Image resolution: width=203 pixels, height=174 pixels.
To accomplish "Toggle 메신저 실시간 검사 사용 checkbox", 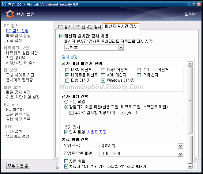I will [x=62, y=36].
